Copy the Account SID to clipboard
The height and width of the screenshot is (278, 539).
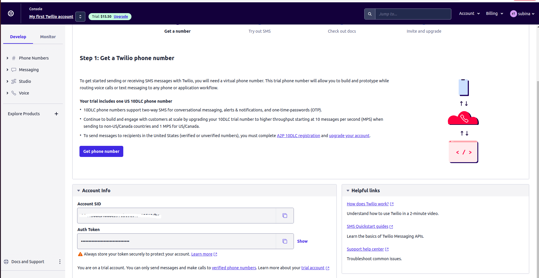click(x=285, y=216)
